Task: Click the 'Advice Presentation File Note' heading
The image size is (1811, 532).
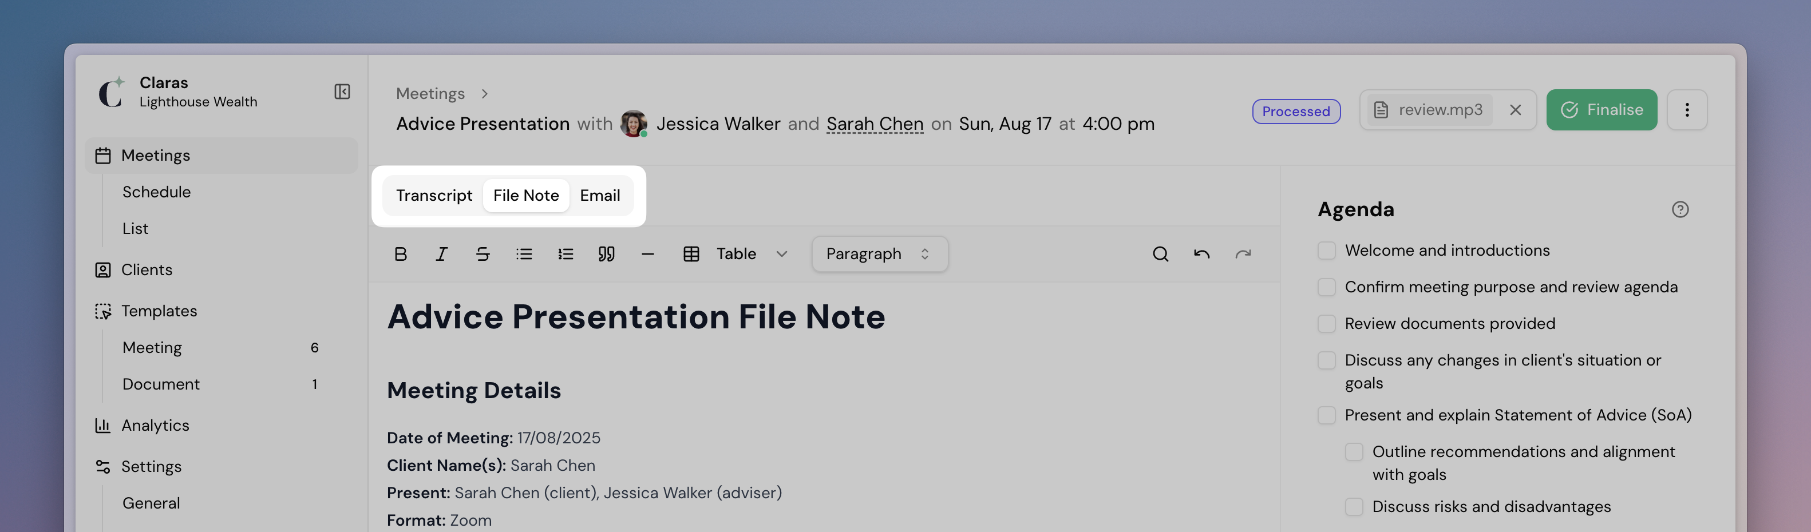Action: pos(635,316)
